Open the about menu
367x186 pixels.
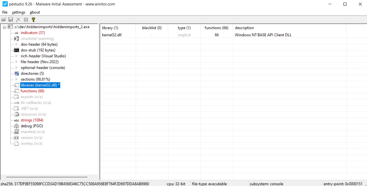pyautogui.click(x=35, y=12)
